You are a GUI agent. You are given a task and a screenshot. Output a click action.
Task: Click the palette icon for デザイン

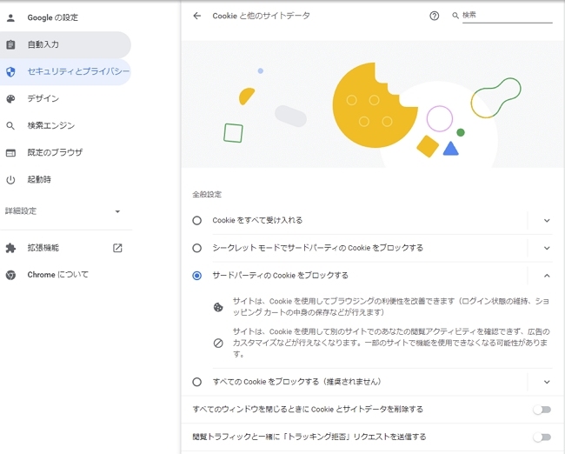(x=10, y=99)
